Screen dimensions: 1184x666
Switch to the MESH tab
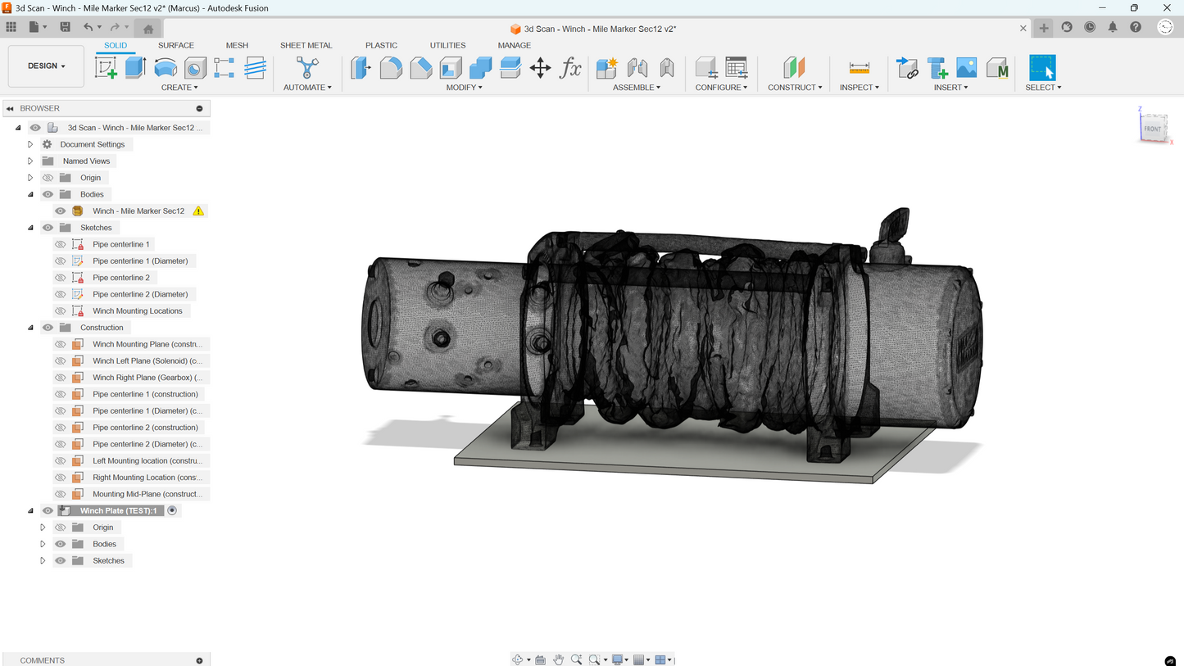[237, 45]
